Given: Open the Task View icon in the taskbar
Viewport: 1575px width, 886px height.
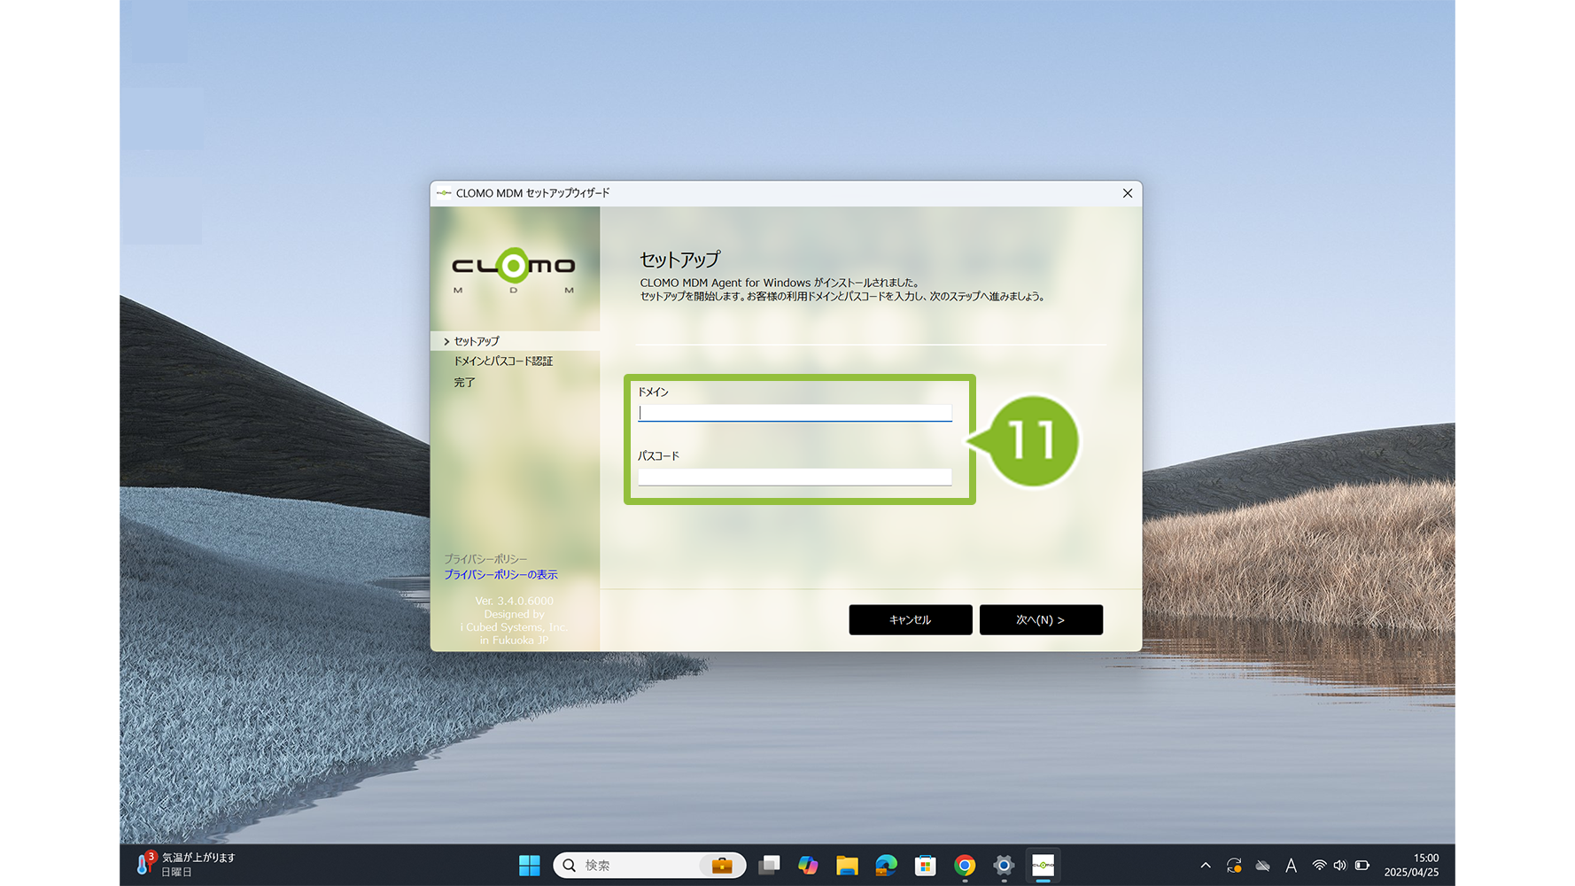Looking at the screenshot, I should pos(769,866).
